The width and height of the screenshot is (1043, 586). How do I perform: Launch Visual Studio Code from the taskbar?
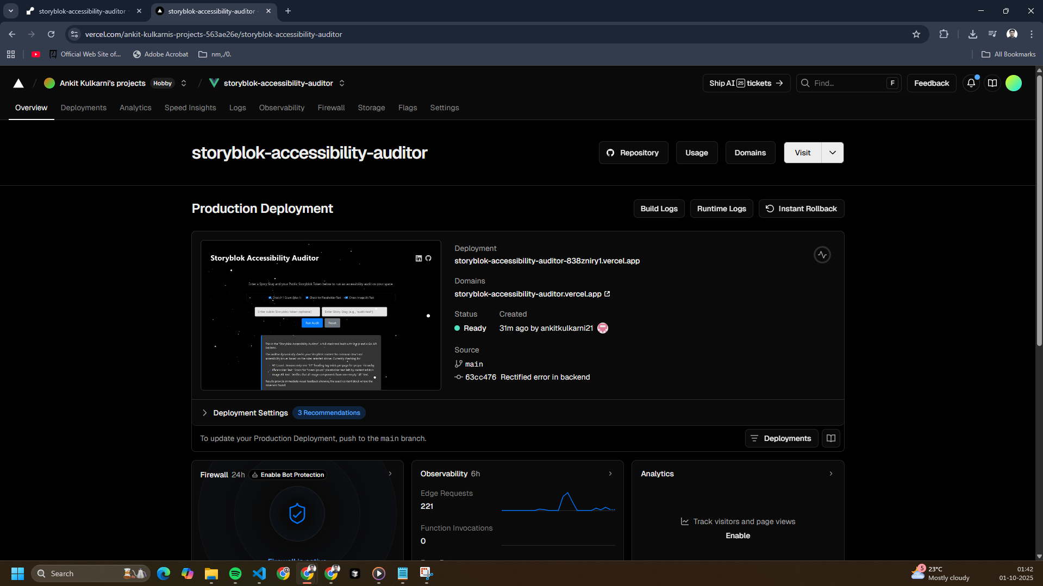(259, 574)
